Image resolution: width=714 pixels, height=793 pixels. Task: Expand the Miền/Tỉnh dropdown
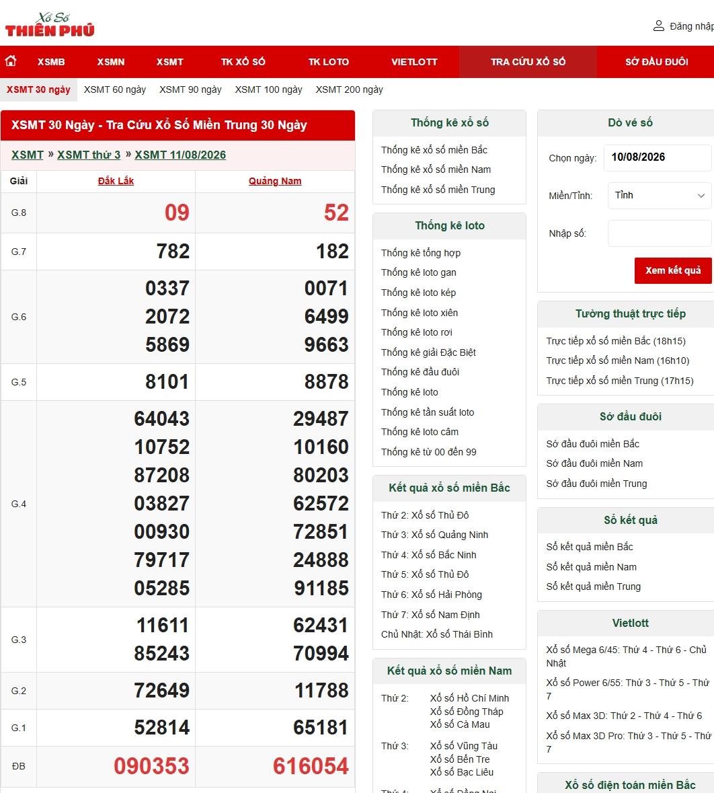pyautogui.click(x=660, y=195)
